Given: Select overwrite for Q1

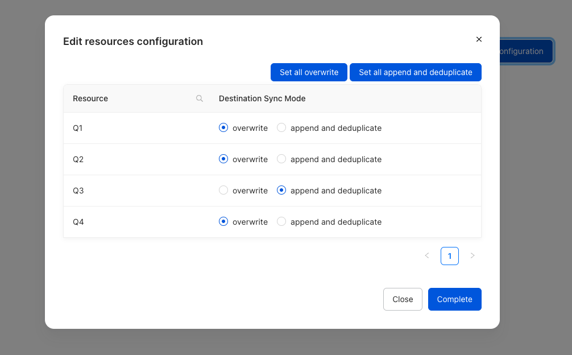Looking at the screenshot, I should click(x=223, y=127).
